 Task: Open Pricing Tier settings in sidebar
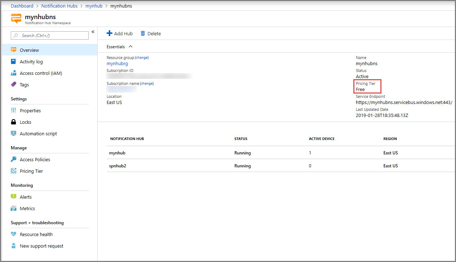[31, 171]
